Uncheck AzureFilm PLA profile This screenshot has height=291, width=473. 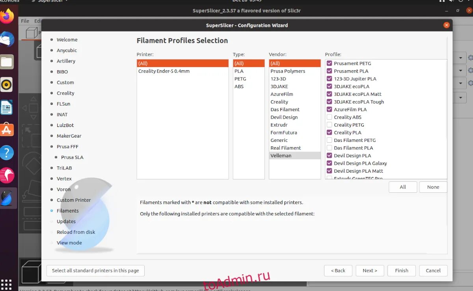pyautogui.click(x=330, y=109)
